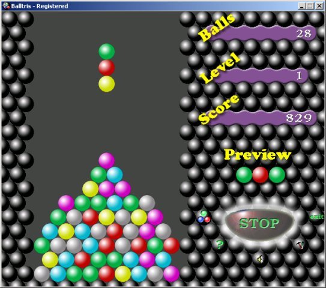Open the hammer and screwdriver settings icon

(300, 245)
